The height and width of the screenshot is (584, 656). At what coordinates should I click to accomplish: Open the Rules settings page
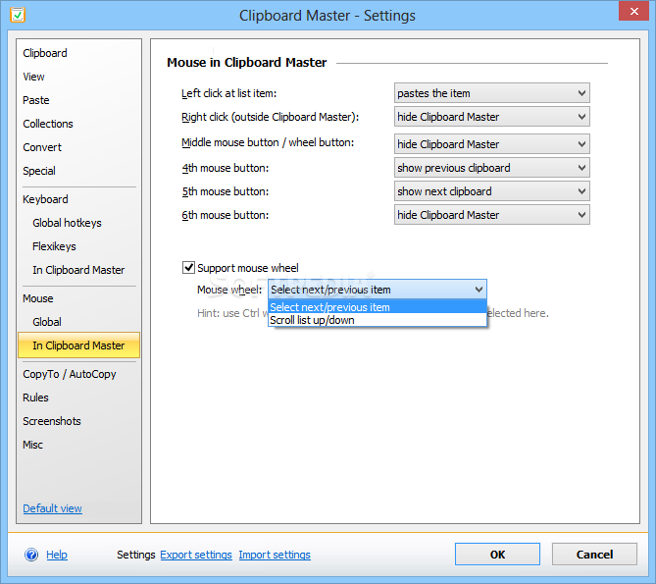coord(35,398)
